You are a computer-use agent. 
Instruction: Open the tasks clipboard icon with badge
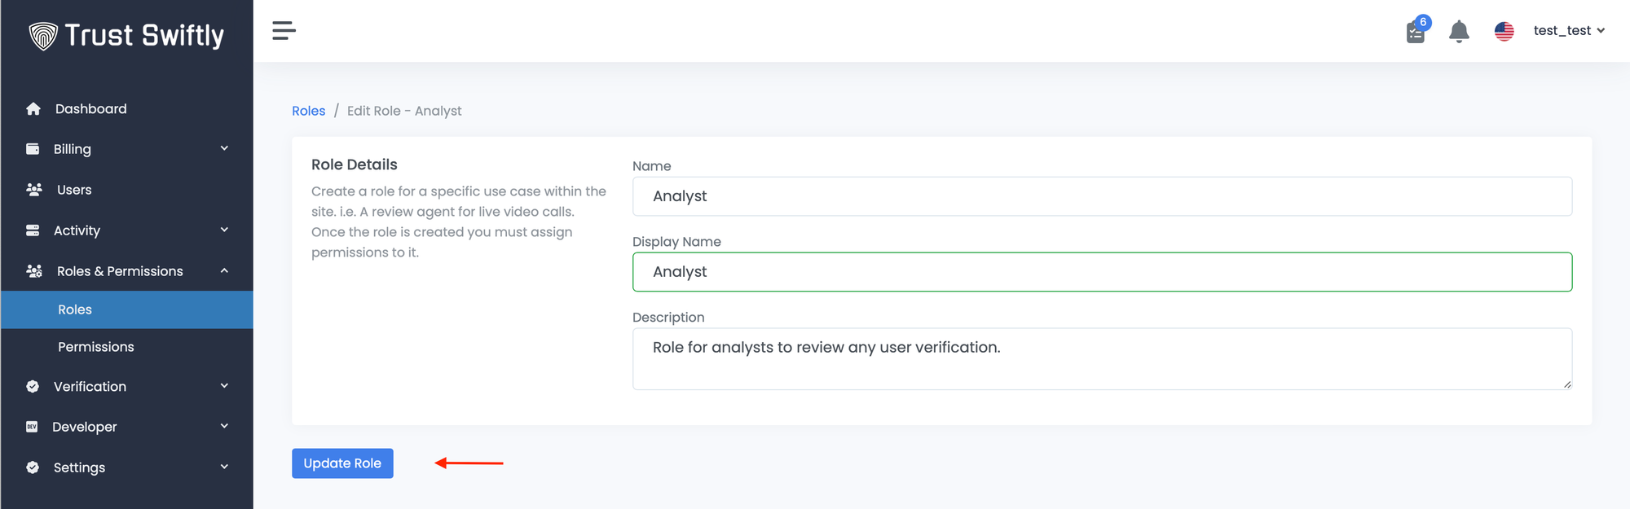[x=1416, y=32]
